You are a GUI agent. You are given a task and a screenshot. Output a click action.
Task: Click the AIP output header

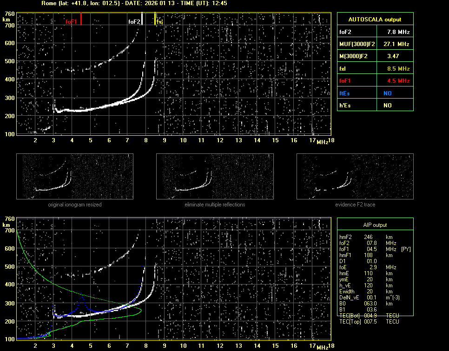375,225
